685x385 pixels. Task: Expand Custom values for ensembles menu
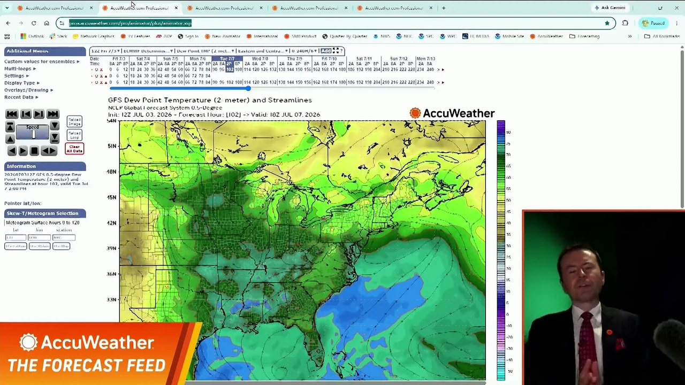coord(42,61)
